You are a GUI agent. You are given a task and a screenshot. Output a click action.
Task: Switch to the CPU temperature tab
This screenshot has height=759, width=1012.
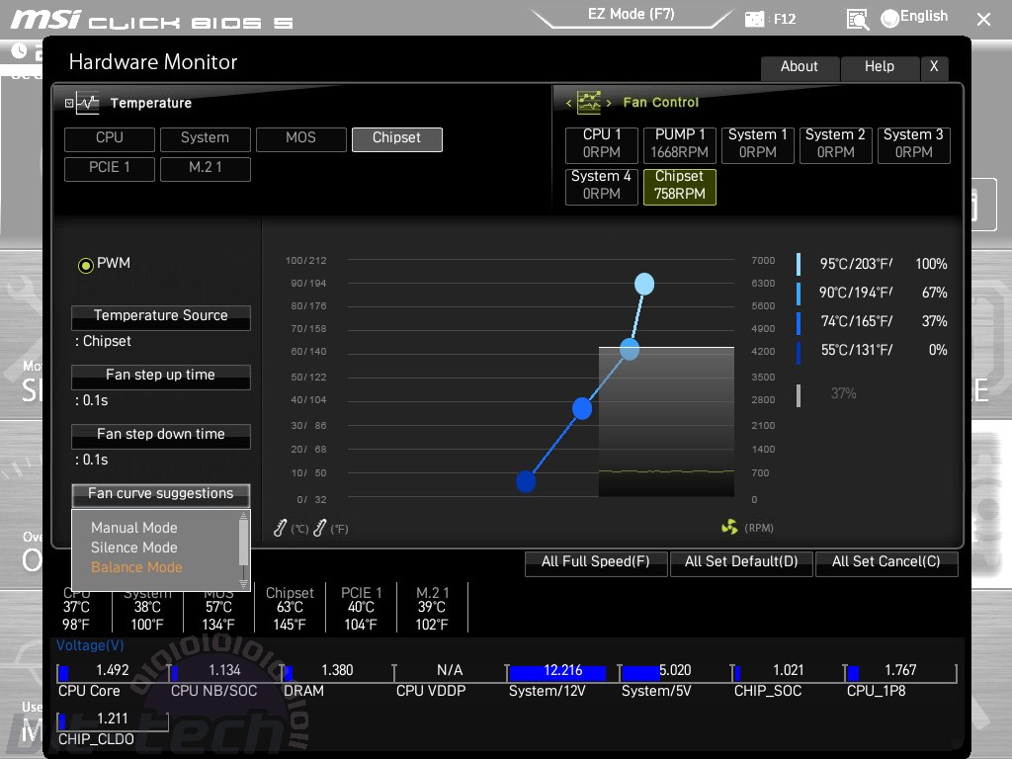[x=110, y=138]
